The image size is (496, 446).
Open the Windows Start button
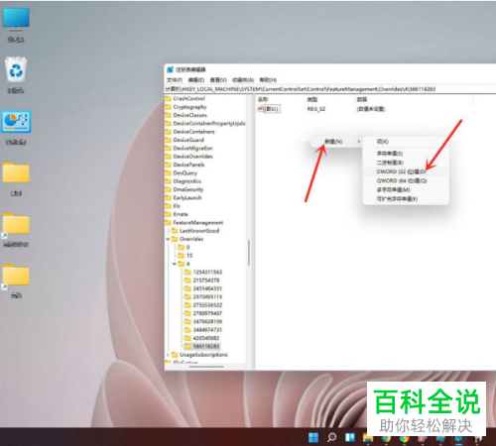coord(313,437)
